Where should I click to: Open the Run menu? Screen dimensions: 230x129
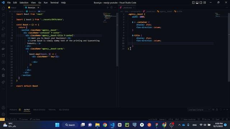click(46, 3)
